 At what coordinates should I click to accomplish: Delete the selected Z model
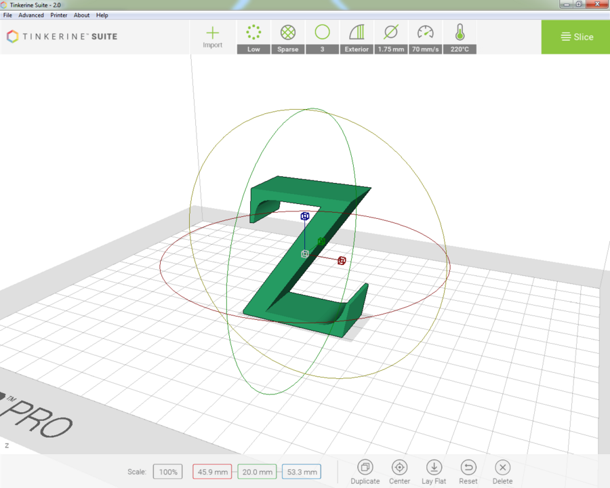click(502, 471)
